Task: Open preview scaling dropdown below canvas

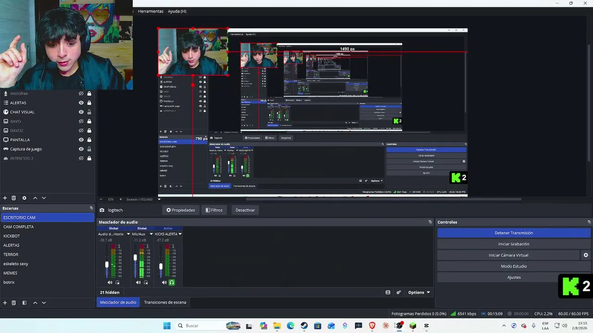Action: [159, 199]
